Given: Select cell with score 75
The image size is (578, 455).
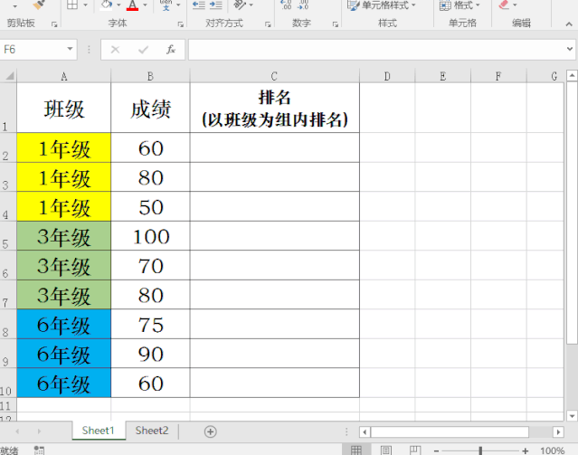Looking at the screenshot, I should 150,324.
